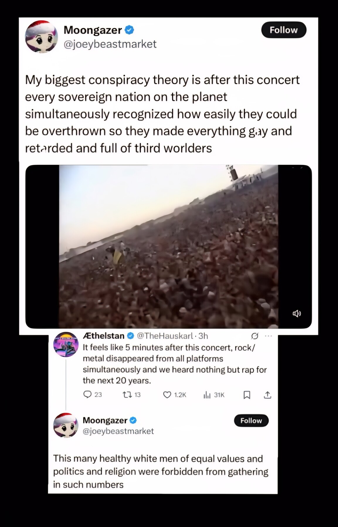This screenshot has width=338, height=527.
Task: Open view analytics showing 31K views
Action: 207,395
